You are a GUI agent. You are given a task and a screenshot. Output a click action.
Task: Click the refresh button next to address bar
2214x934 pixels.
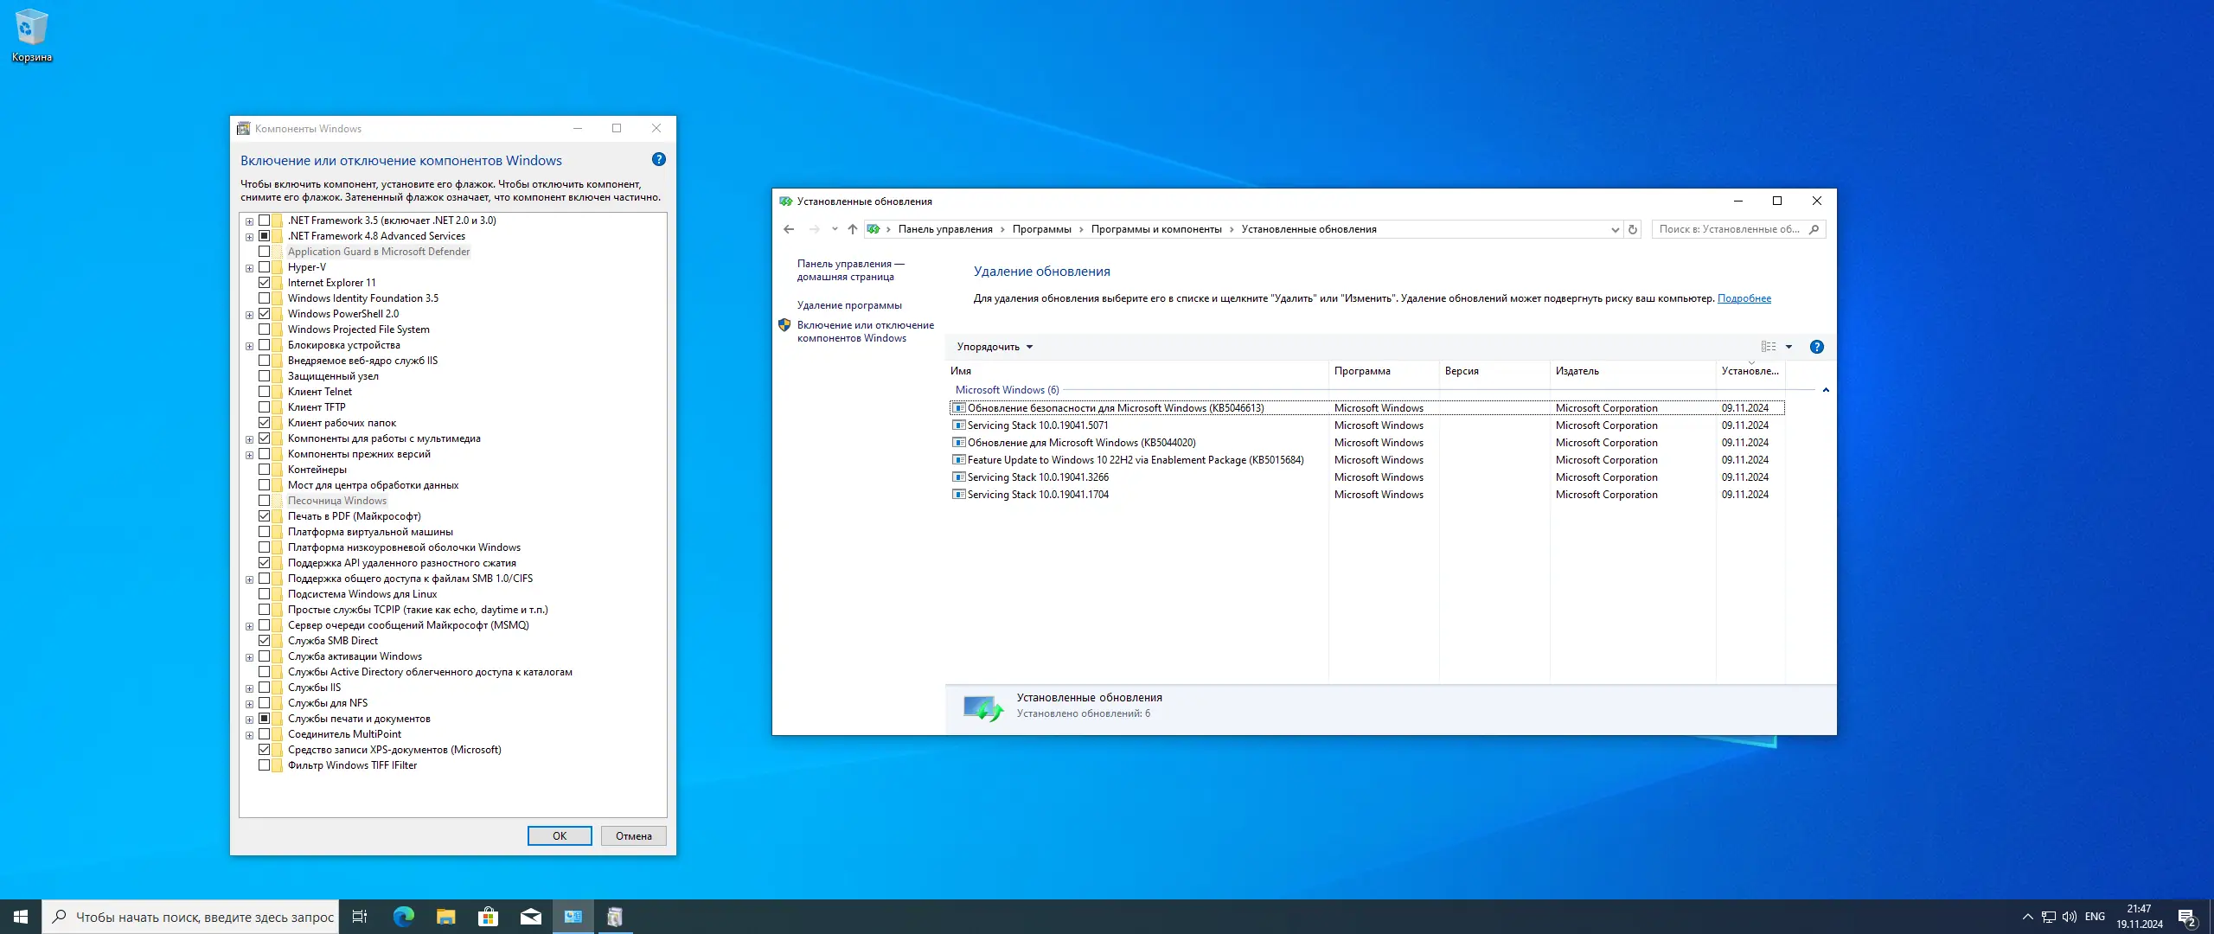pos(1633,229)
